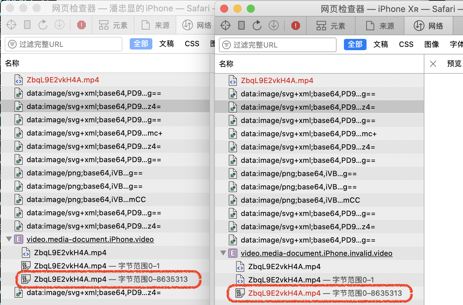The width and height of the screenshot is (463, 305).
Task: Open 来源 tab in iPhone XR inspector
Action: [x=380, y=26]
